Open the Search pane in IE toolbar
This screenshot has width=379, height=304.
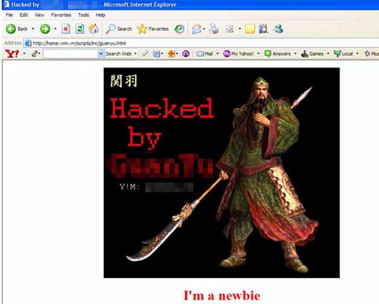pos(119,29)
